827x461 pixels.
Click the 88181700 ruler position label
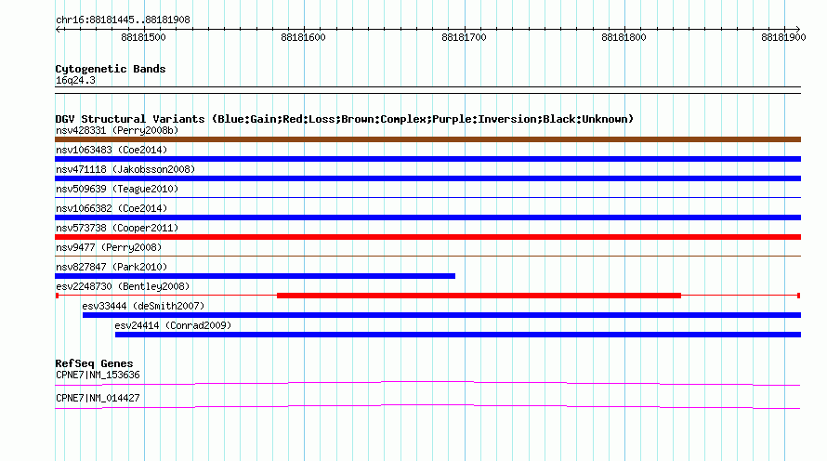464,37
